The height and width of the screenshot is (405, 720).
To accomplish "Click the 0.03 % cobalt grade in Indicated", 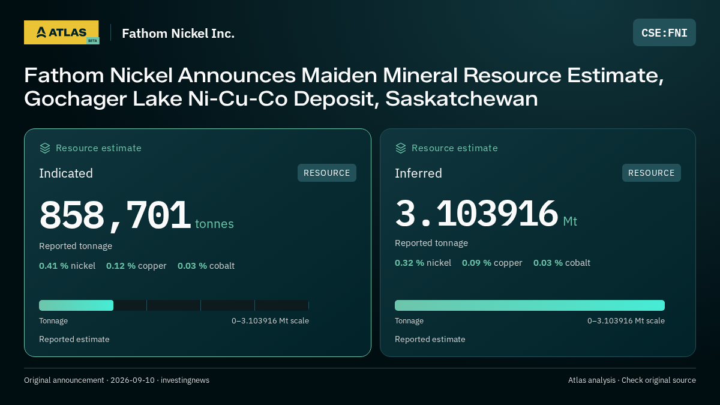I will (206, 266).
